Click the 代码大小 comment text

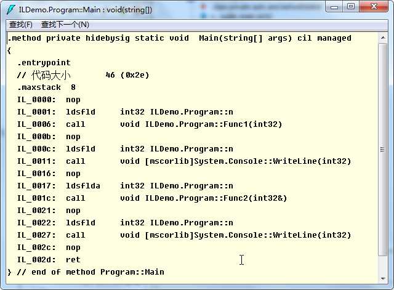pos(50,75)
